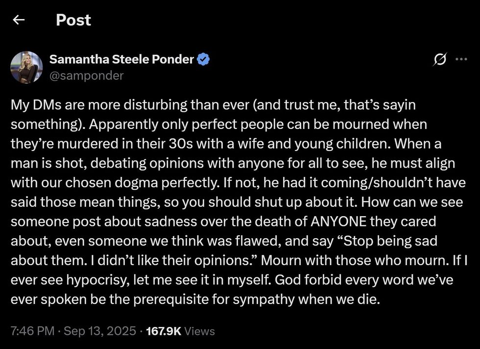Viewport: 480px width, 349px height.
Task: Click the 167.9K view count number
Action: [164, 331]
